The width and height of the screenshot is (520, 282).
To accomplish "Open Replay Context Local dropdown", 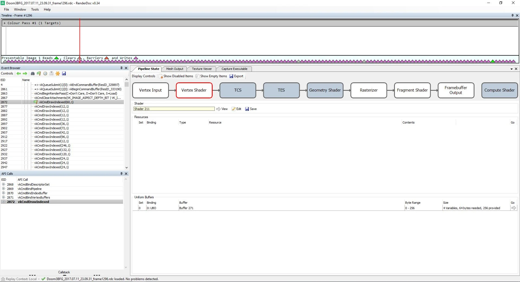I will click(x=39, y=279).
